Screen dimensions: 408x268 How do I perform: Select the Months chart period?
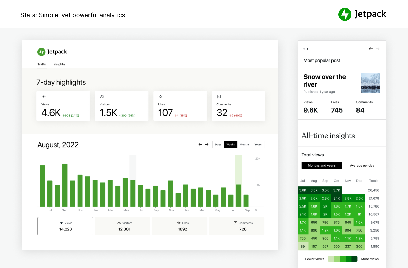pyautogui.click(x=245, y=144)
